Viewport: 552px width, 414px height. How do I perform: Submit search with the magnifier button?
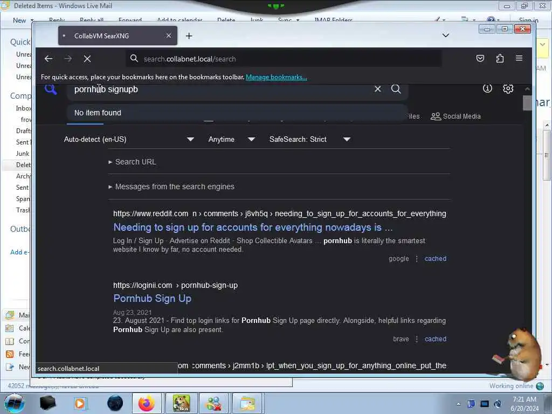coord(396,89)
